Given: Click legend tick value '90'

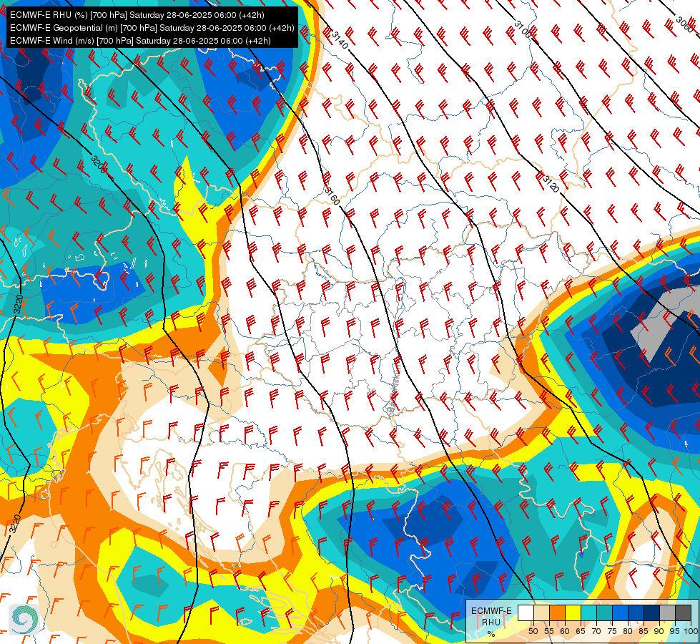Looking at the screenshot, I should pos(659,632).
